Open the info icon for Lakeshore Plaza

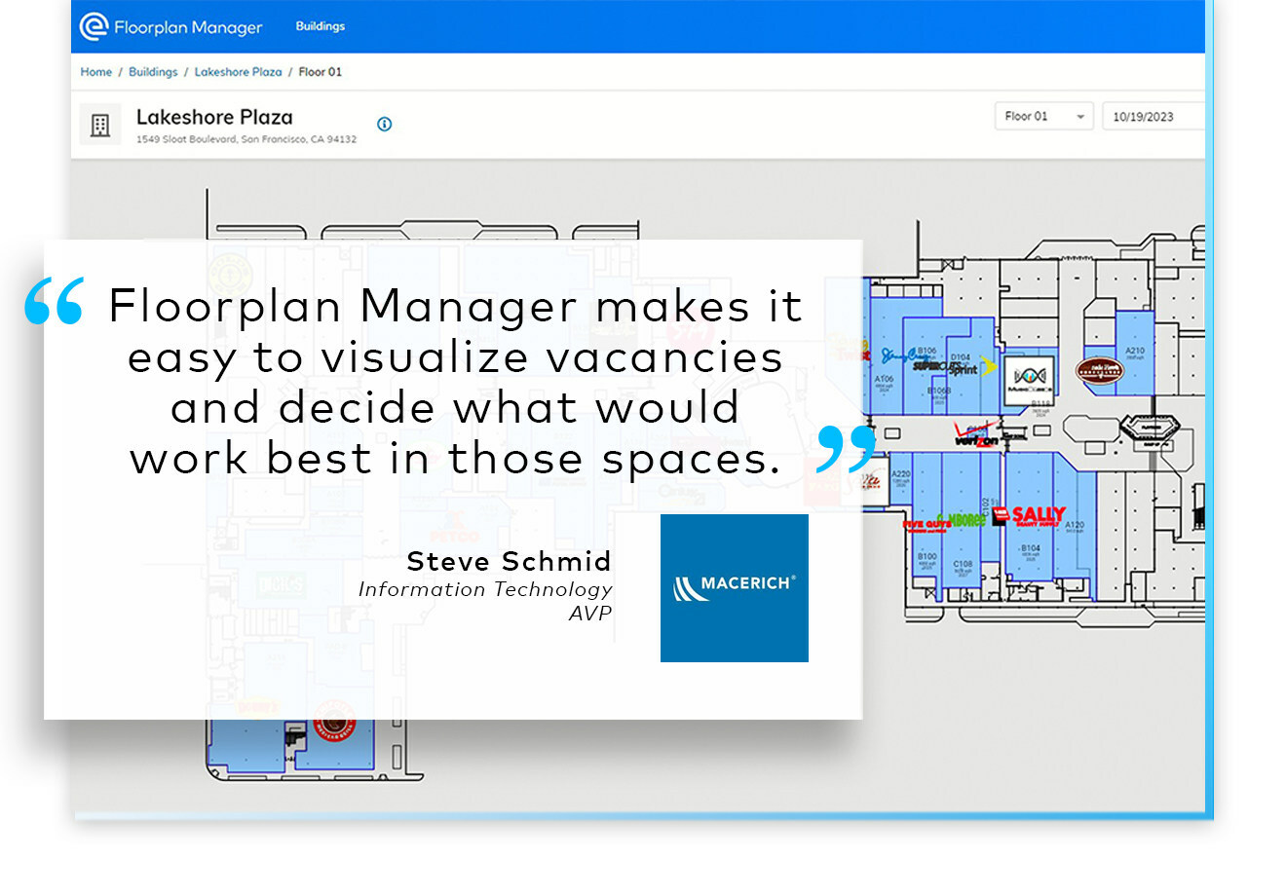(384, 124)
